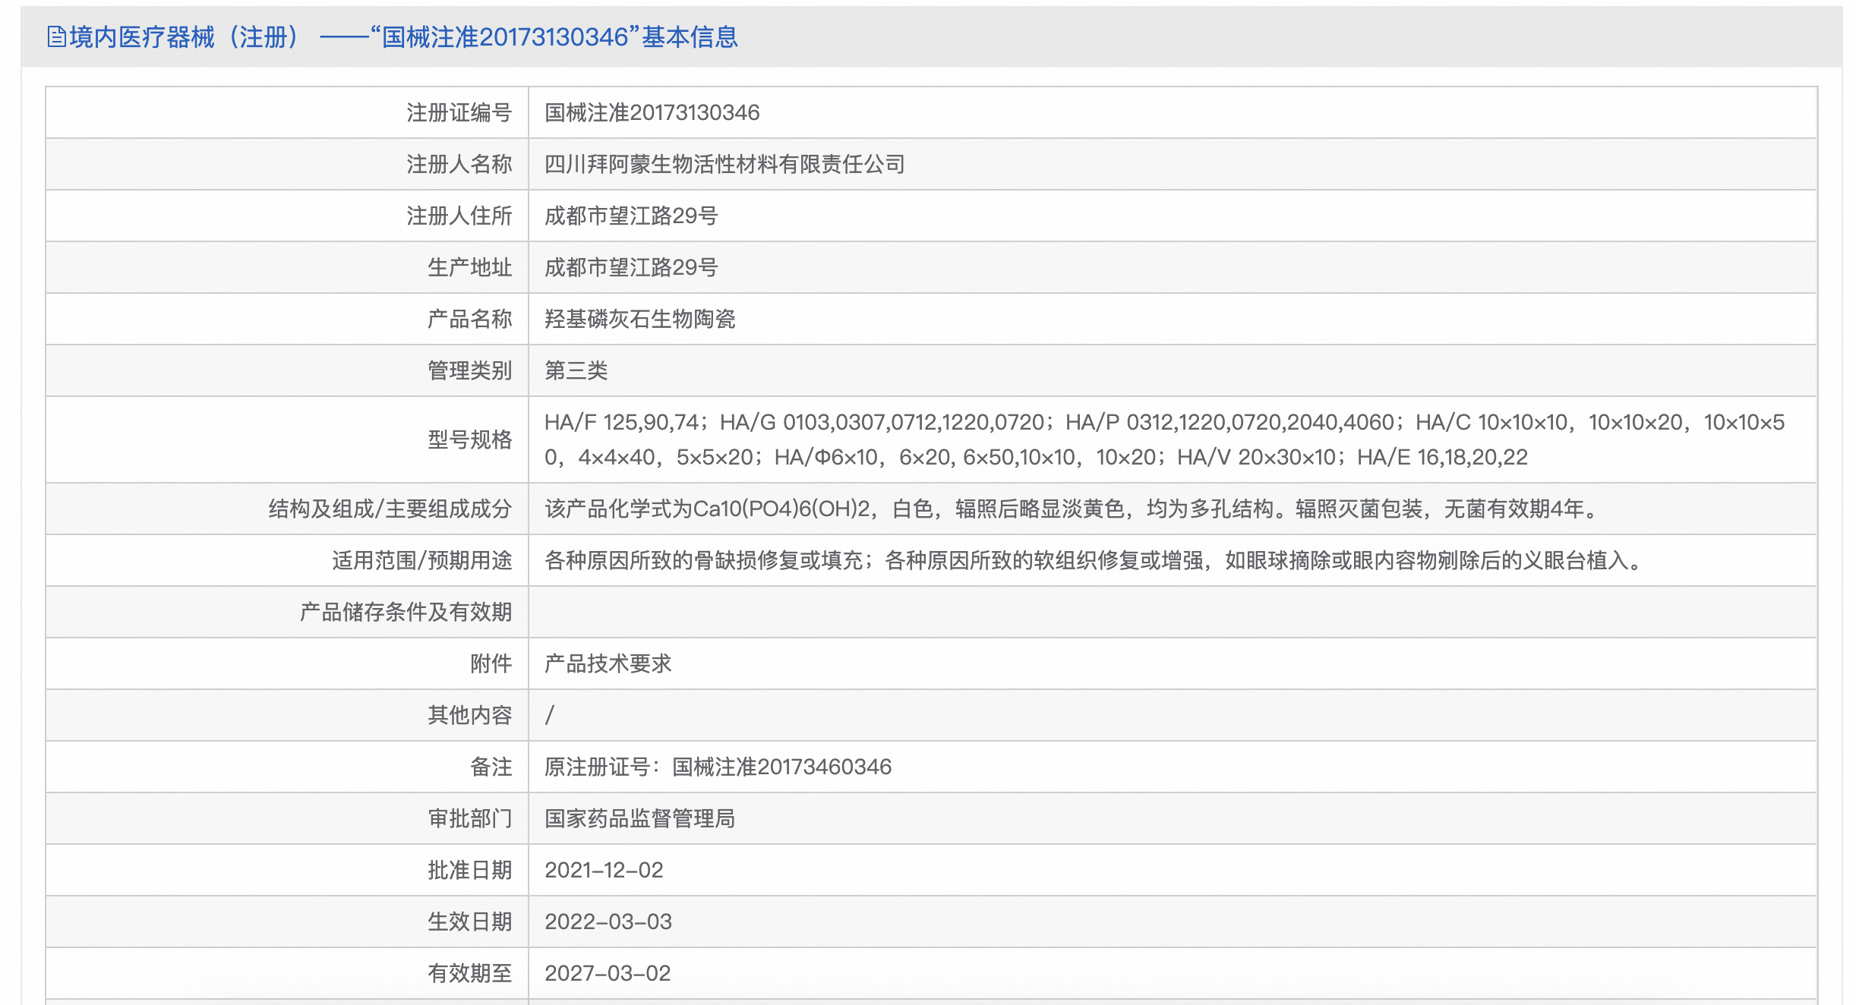Click the 生产地址 address value
The height and width of the screenshot is (1005, 1856).
(630, 267)
